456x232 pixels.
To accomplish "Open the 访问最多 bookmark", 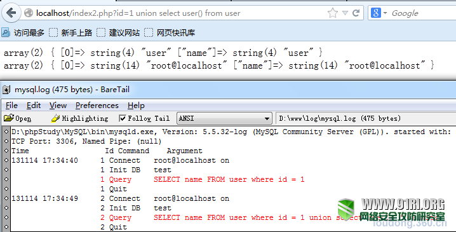I will (23, 32).
